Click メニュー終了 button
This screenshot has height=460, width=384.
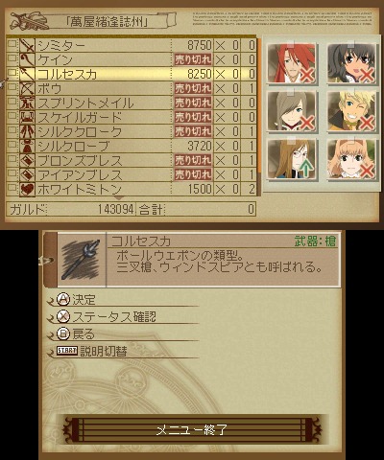tap(191, 429)
